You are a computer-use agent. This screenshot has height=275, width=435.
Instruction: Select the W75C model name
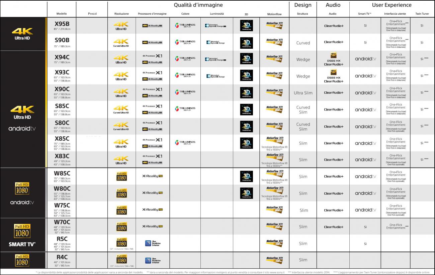pyautogui.click(x=62, y=205)
